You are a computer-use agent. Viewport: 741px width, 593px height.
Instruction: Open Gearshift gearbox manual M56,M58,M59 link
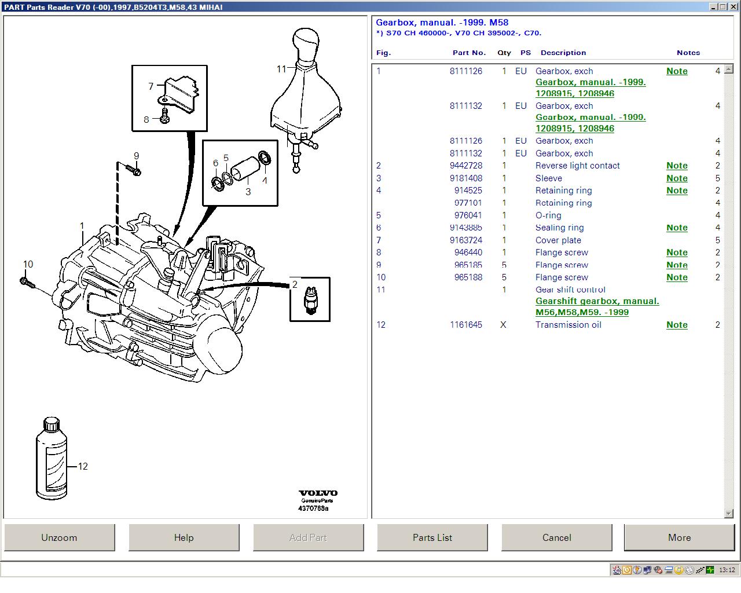click(x=597, y=306)
